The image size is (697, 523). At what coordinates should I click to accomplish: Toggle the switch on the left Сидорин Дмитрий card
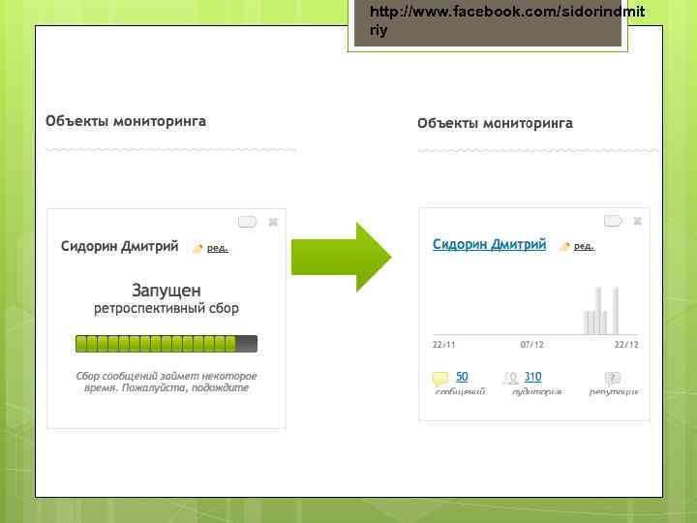click(247, 222)
